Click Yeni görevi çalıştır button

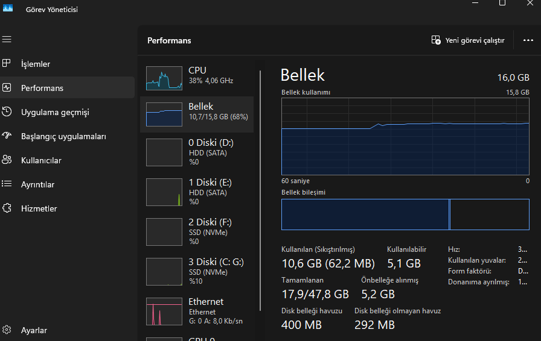coord(468,40)
